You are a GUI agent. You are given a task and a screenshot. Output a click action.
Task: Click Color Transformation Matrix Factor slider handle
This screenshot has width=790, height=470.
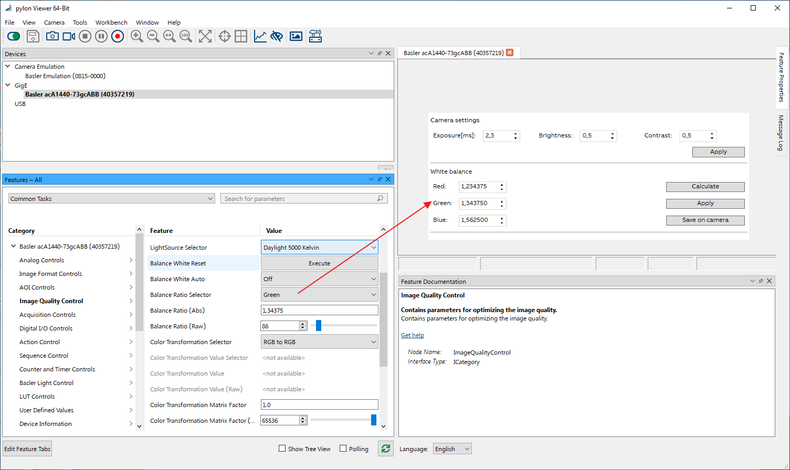(x=374, y=420)
